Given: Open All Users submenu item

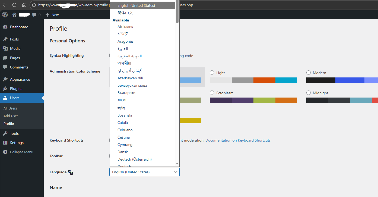Looking at the screenshot, I should [10, 108].
